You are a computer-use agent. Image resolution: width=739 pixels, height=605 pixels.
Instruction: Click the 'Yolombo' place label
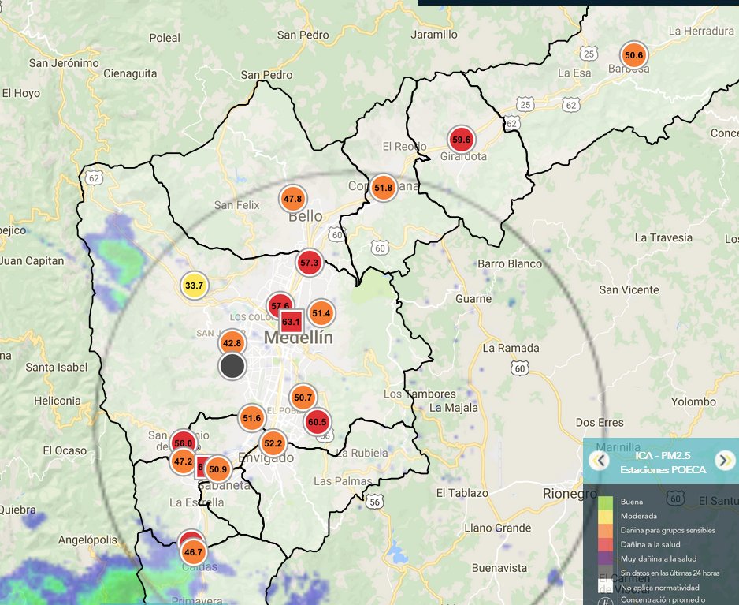[694, 402]
